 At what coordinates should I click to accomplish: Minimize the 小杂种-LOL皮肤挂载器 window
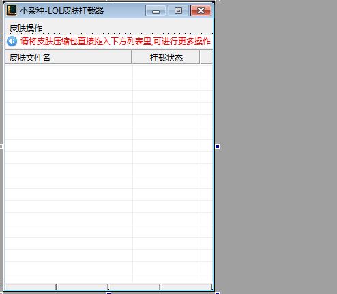click(156, 11)
